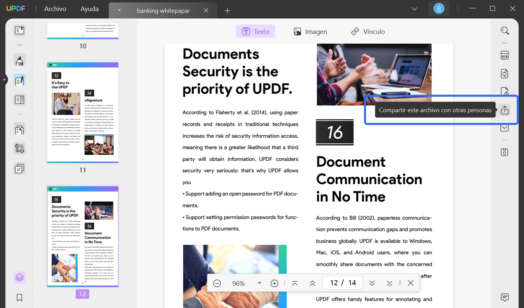Go to the previous page

pyautogui.click(x=312, y=283)
